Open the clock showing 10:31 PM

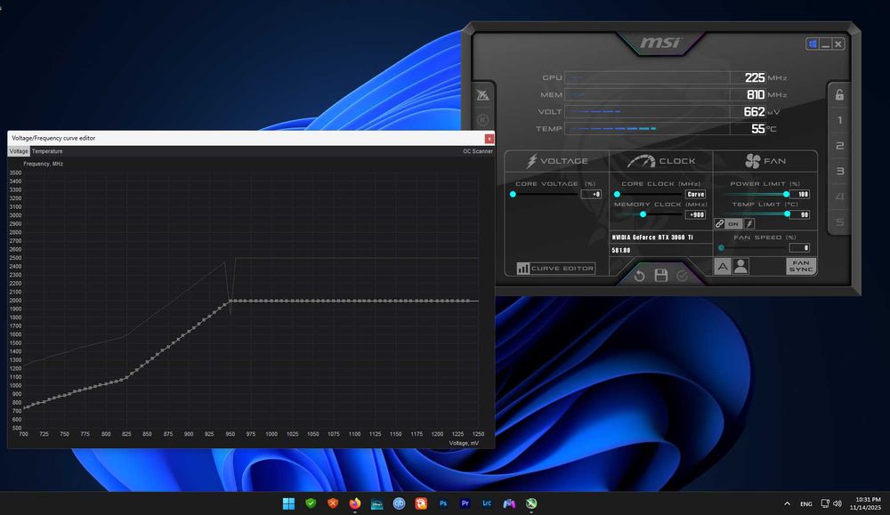coord(865,503)
